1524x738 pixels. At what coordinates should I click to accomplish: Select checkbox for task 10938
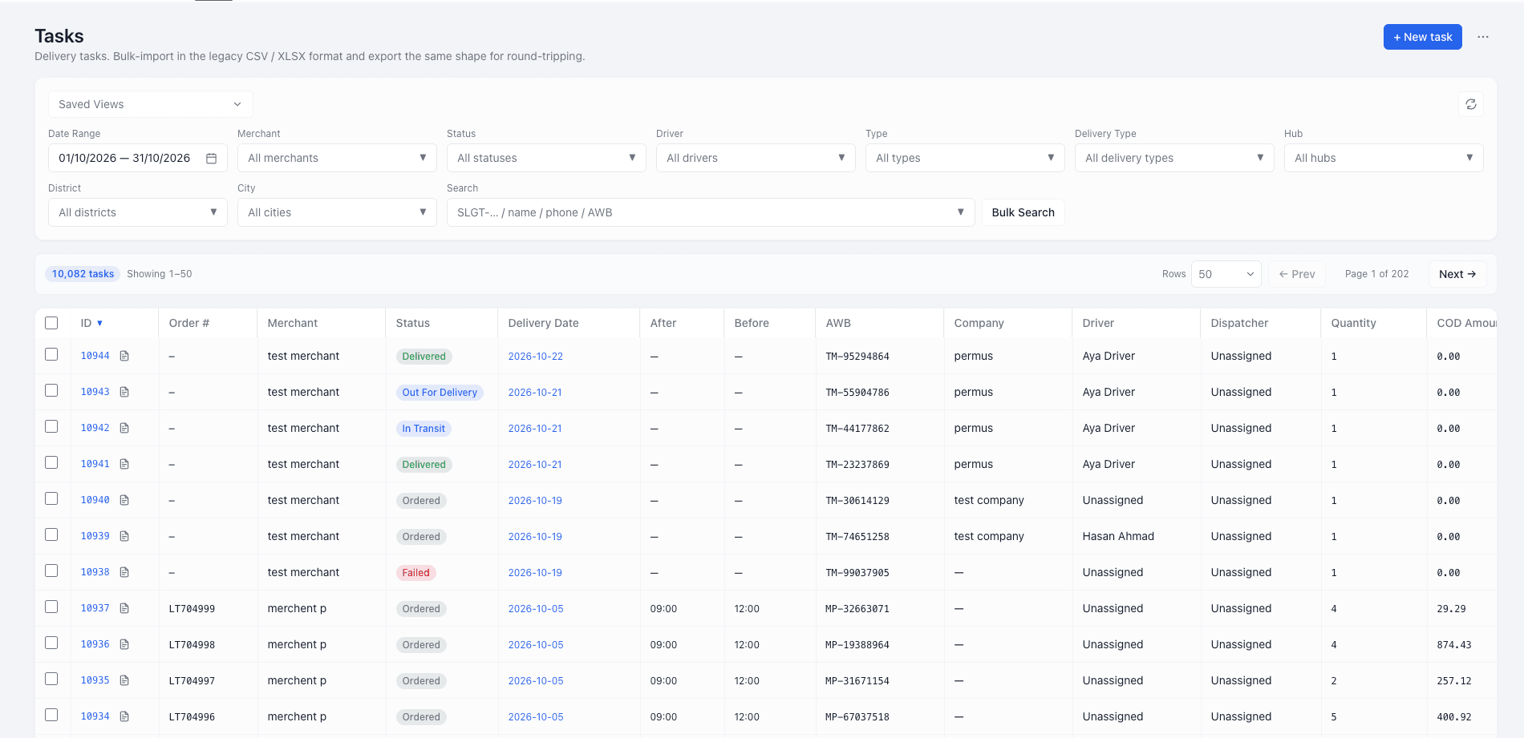(x=51, y=571)
